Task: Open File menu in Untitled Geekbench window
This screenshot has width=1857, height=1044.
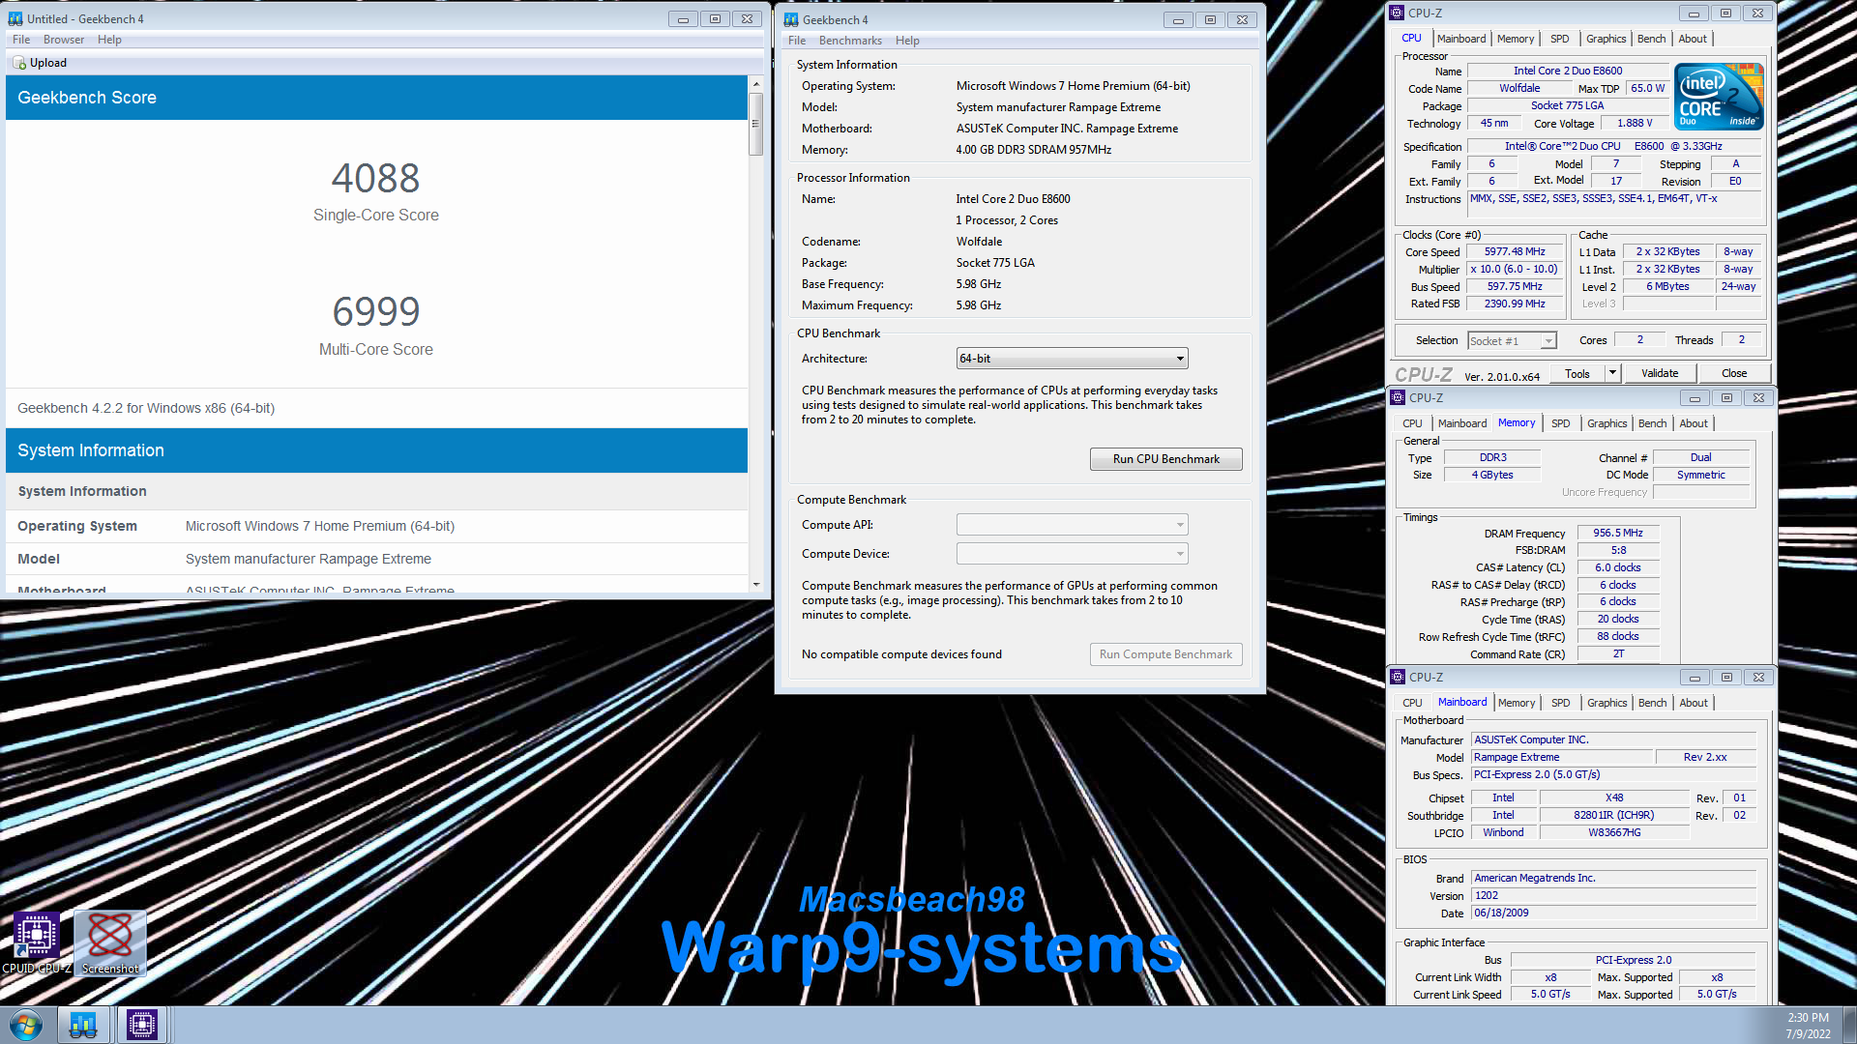Action: 21,40
